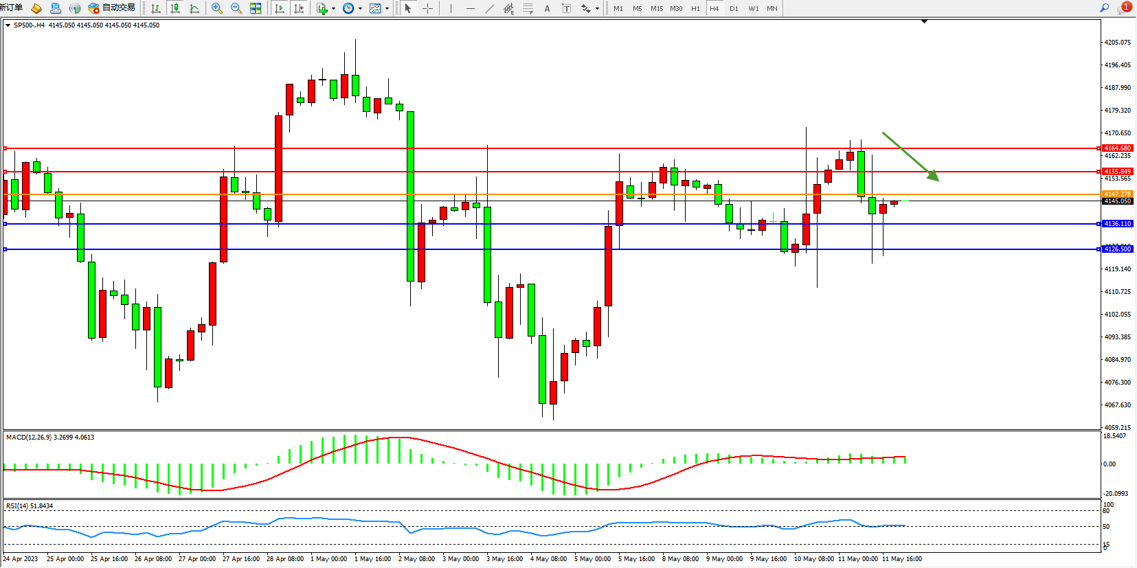Expand the chart templates dropdown arrow

click(387, 9)
